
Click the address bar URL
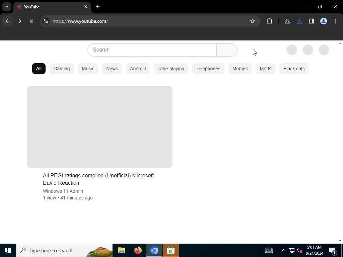80,21
